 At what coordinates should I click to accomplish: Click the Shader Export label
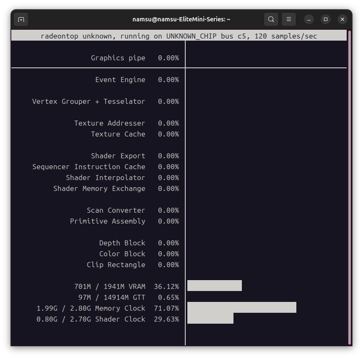118,156
